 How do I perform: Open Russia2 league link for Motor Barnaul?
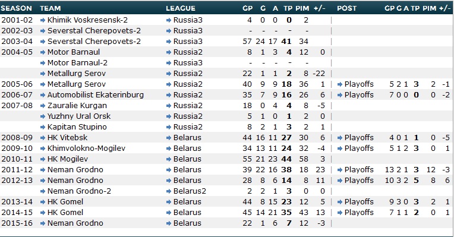pos(188,52)
